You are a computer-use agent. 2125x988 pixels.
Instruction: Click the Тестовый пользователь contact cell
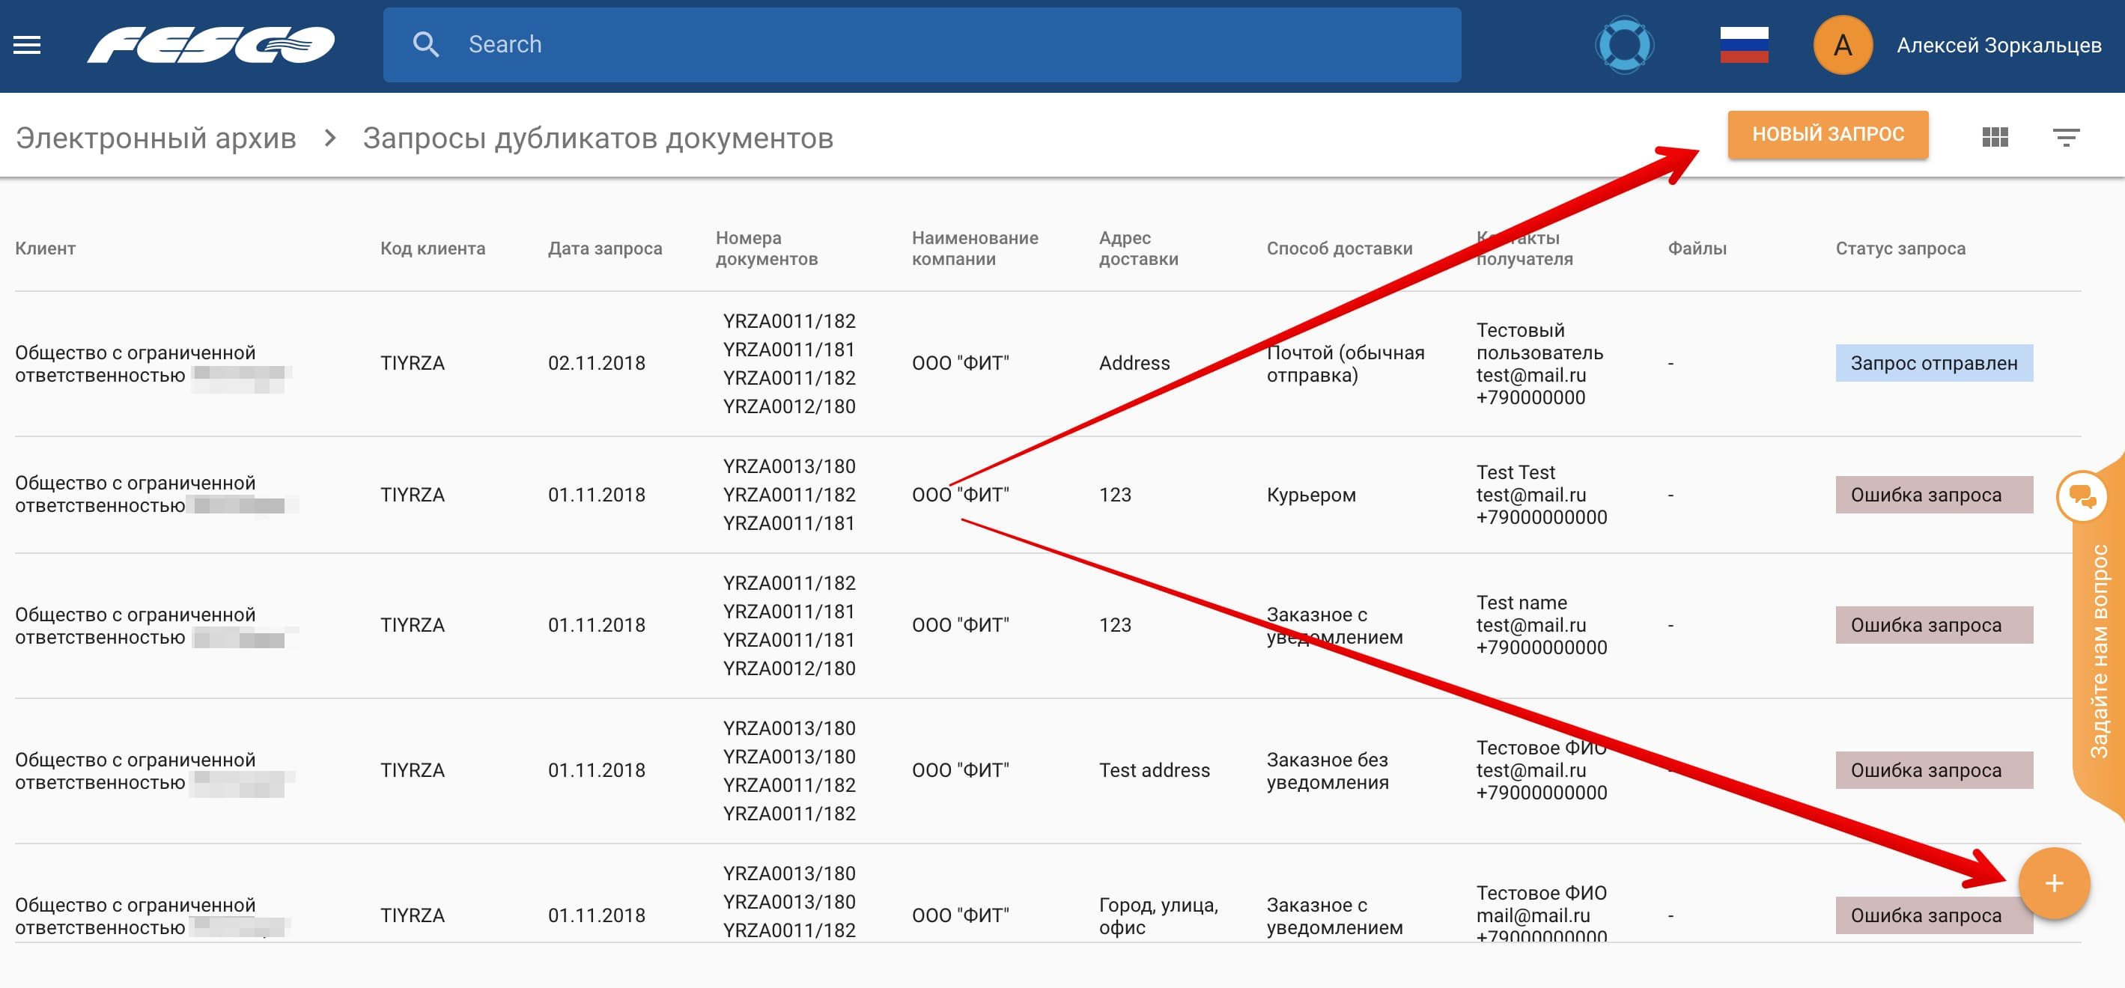[1539, 364]
